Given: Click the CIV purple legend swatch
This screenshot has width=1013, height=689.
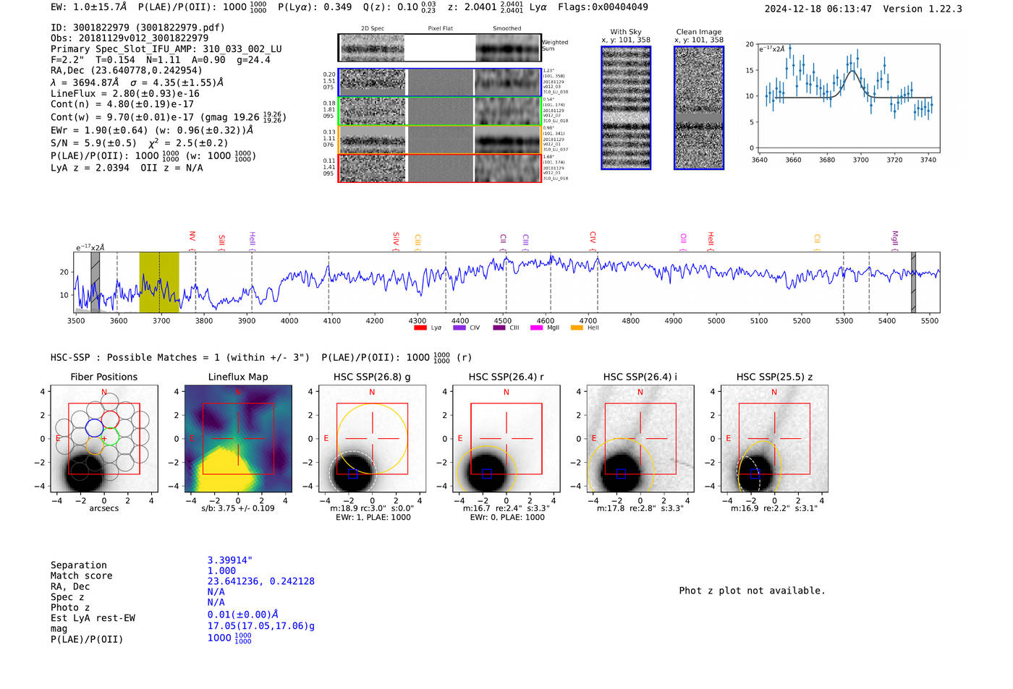Looking at the screenshot, I should (459, 328).
